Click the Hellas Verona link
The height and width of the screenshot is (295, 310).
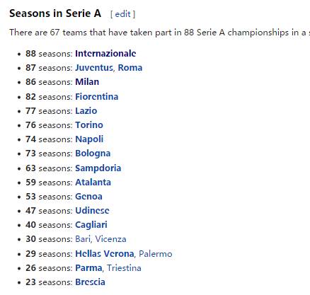tap(105, 254)
